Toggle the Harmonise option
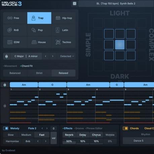Image resolution: width=154 pixels, height=154 pixels. pos(12,141)
